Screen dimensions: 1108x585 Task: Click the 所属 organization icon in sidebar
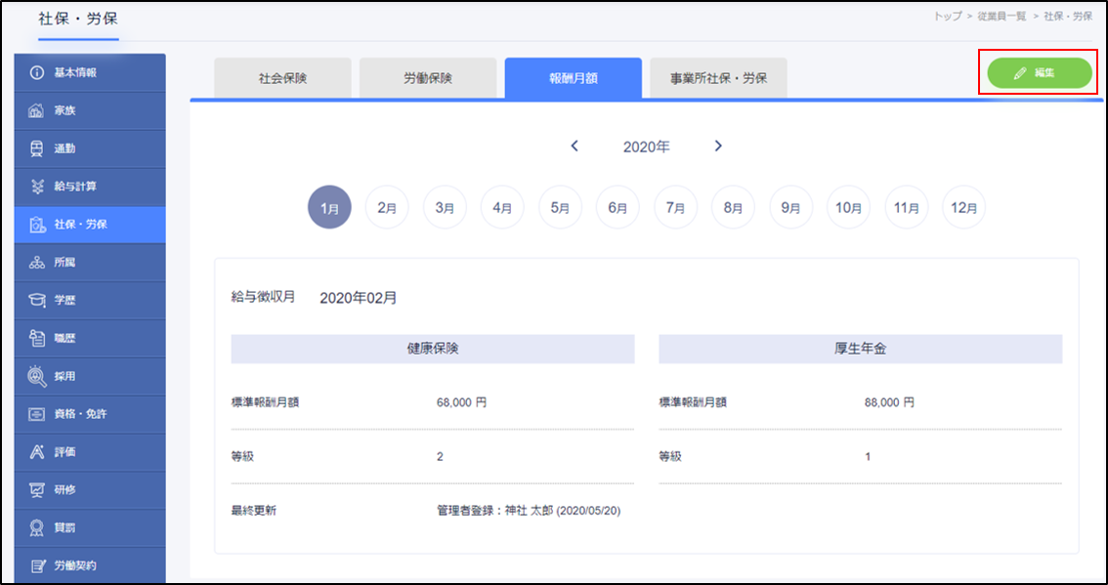(37, 263)
